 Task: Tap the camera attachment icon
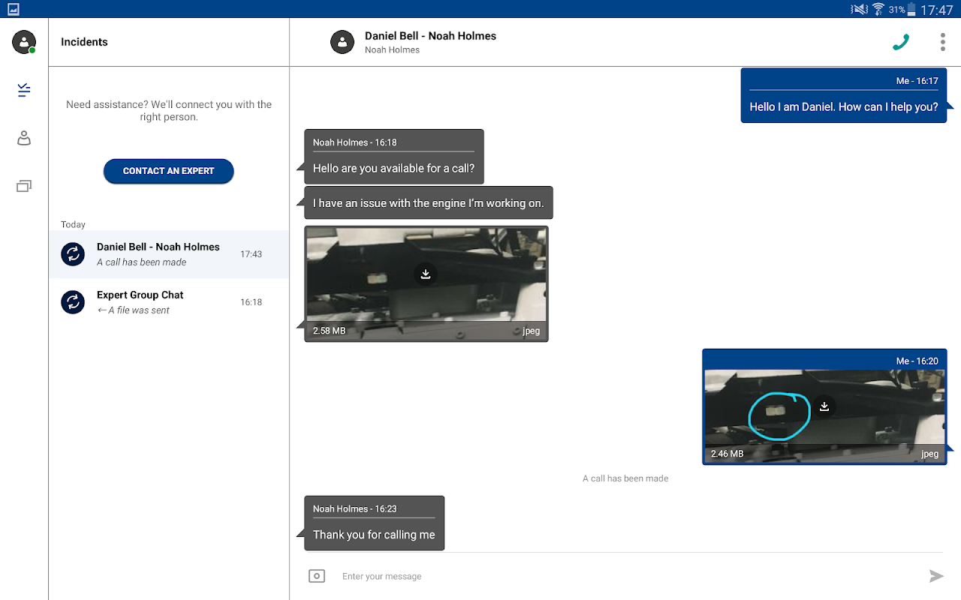click(x=317, y=576)
